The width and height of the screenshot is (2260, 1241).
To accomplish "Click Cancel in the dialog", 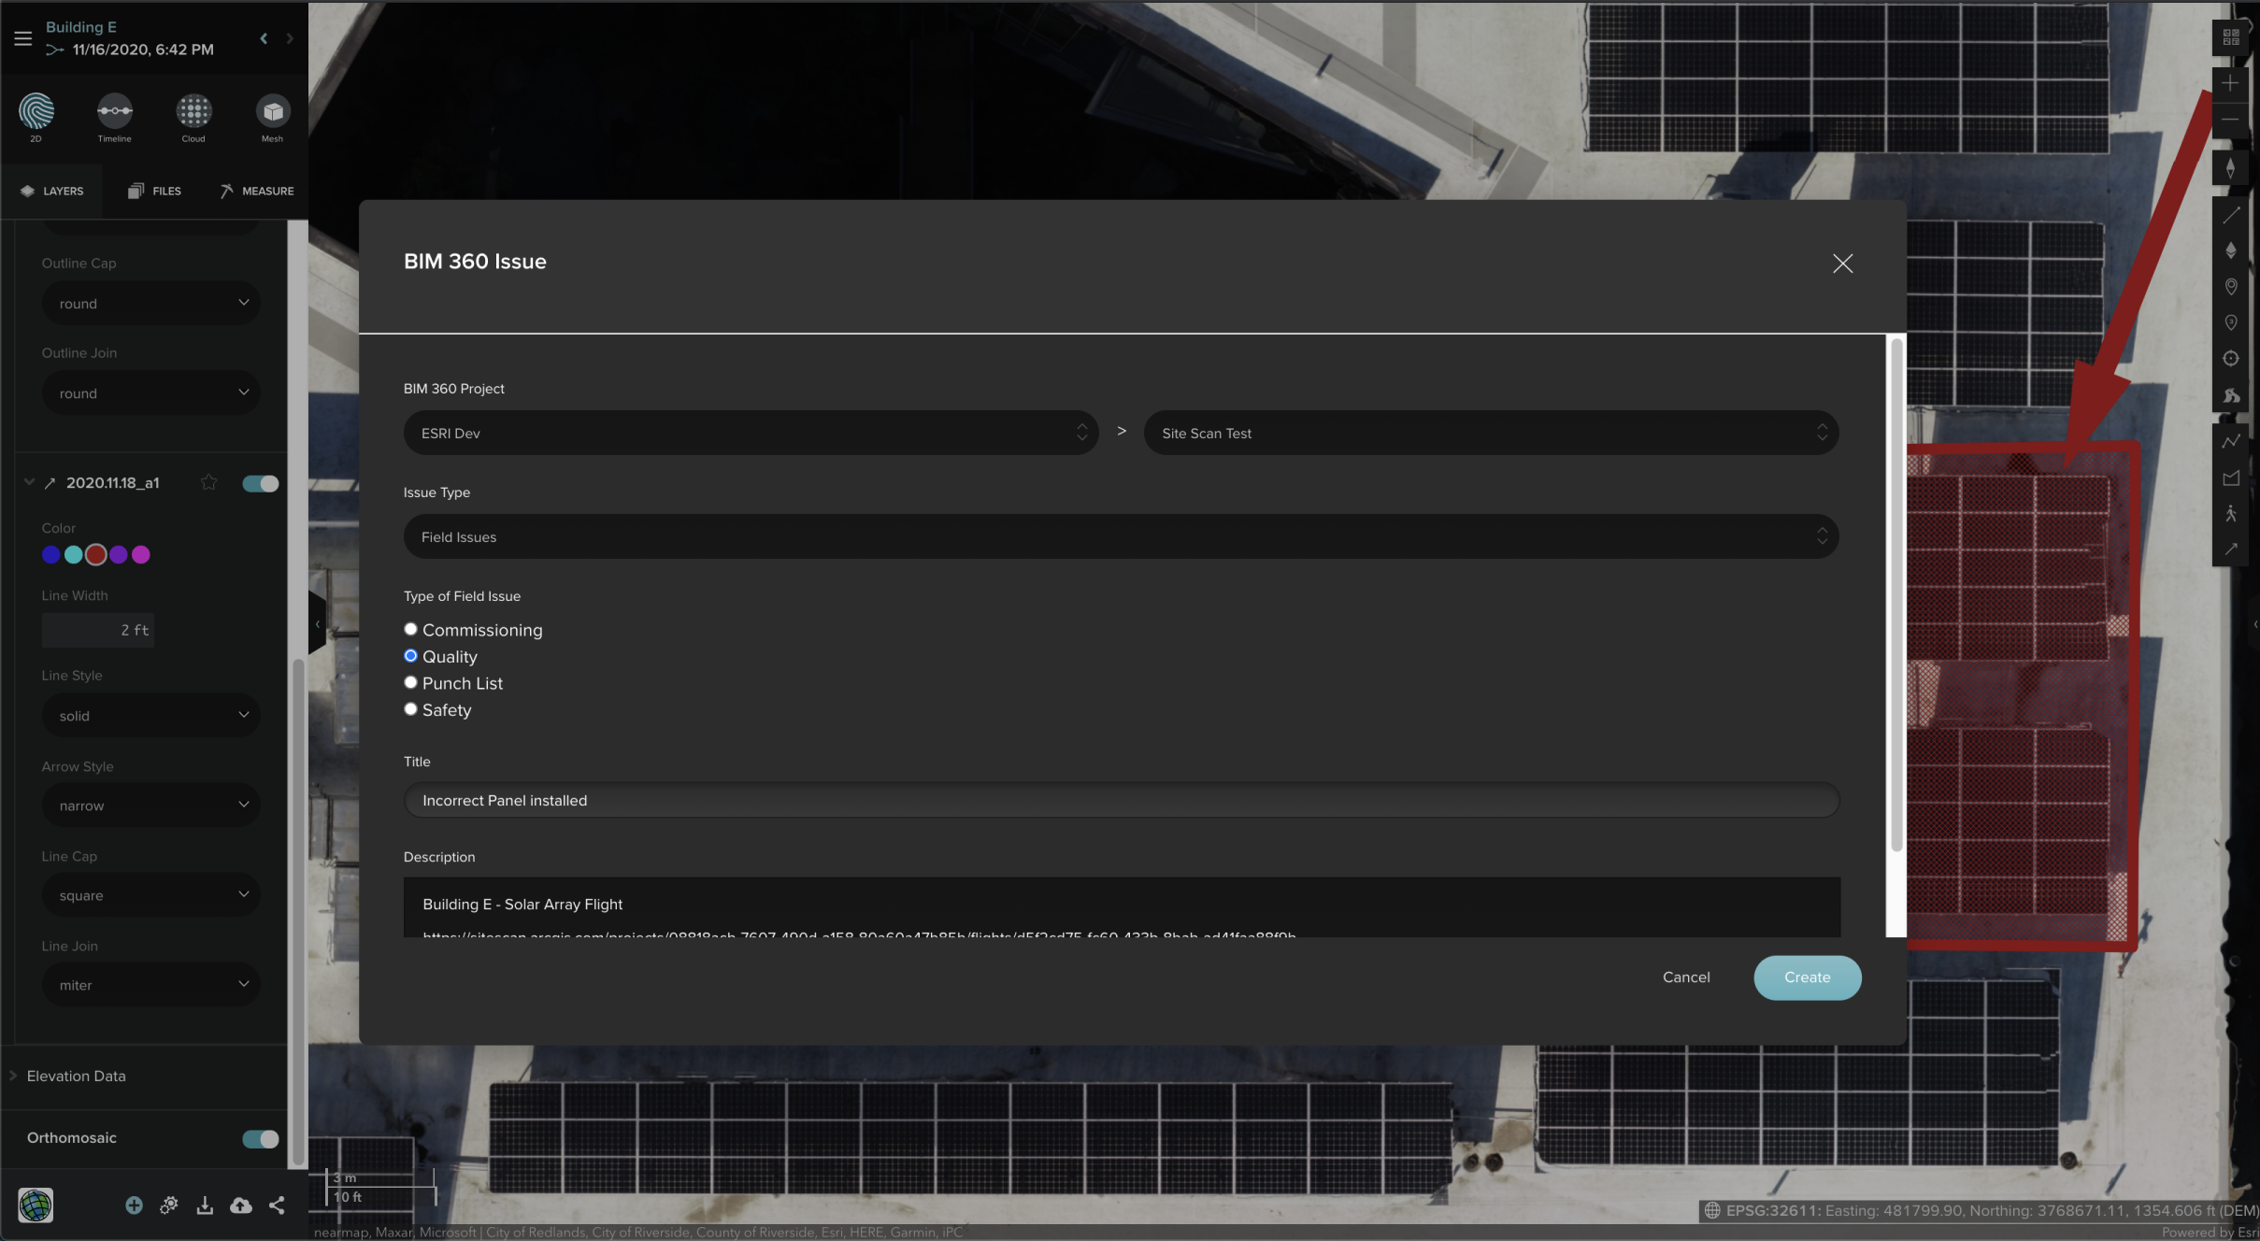I will click(1685, 977).
